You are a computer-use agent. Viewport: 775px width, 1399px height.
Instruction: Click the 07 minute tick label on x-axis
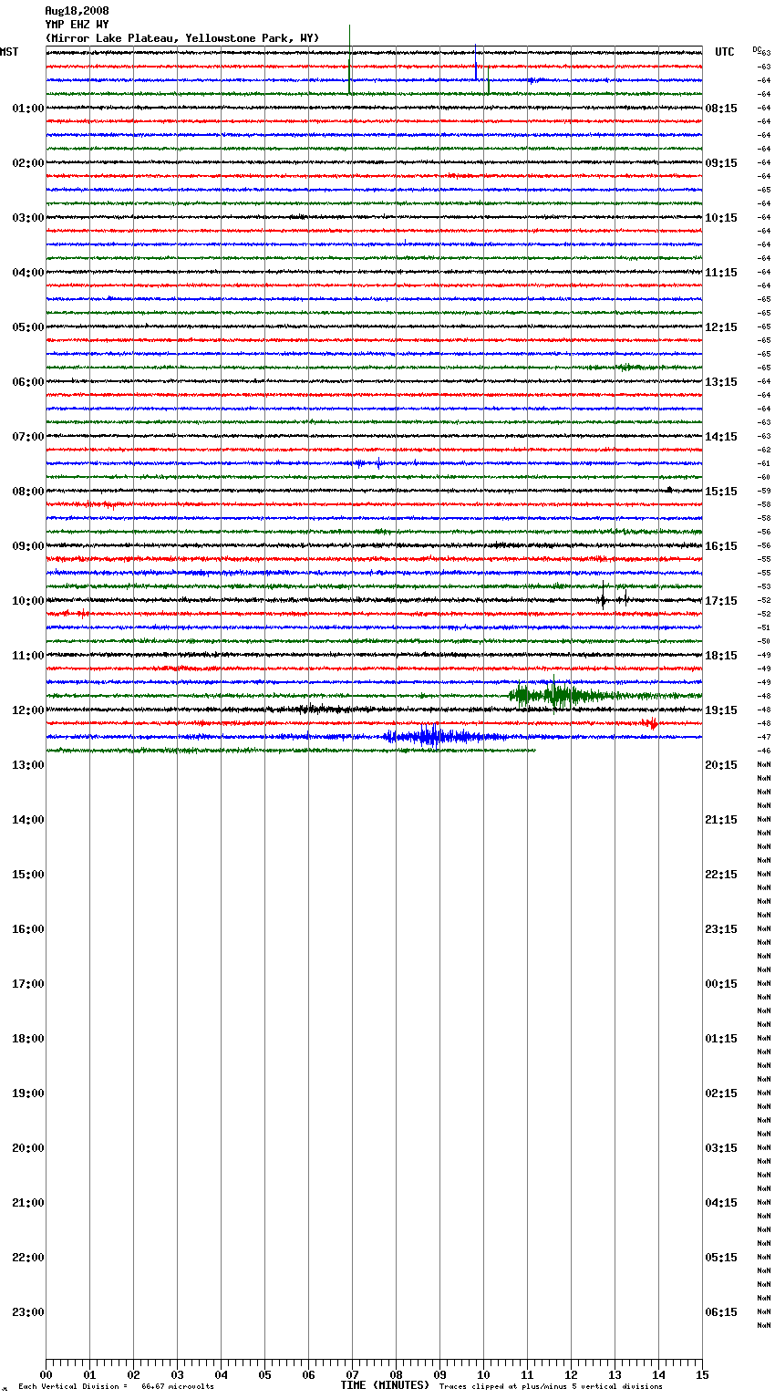352,1374
